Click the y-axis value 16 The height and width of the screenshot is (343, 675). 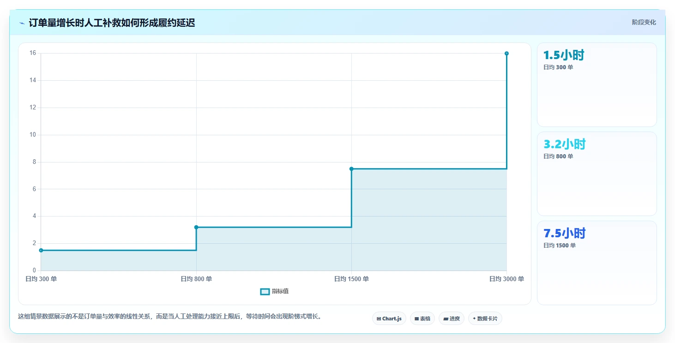(33, 53)
